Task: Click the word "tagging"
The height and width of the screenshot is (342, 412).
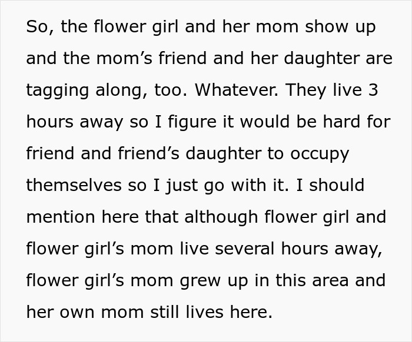Action: coord(58,91)
